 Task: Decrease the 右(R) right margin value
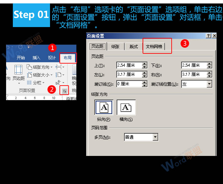(209, 76)
